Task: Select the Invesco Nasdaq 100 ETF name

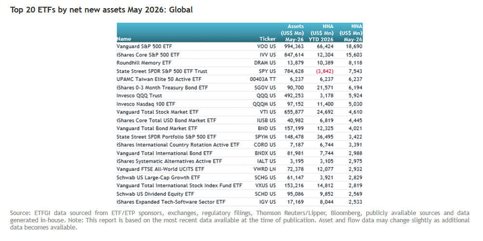Action: [146, 104]
